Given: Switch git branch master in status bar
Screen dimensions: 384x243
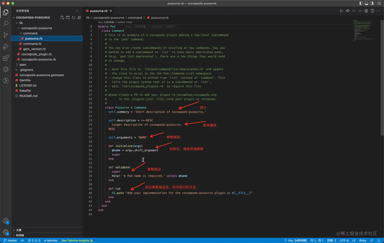Looking at the screenshot, I should click(x=10, y=240).
